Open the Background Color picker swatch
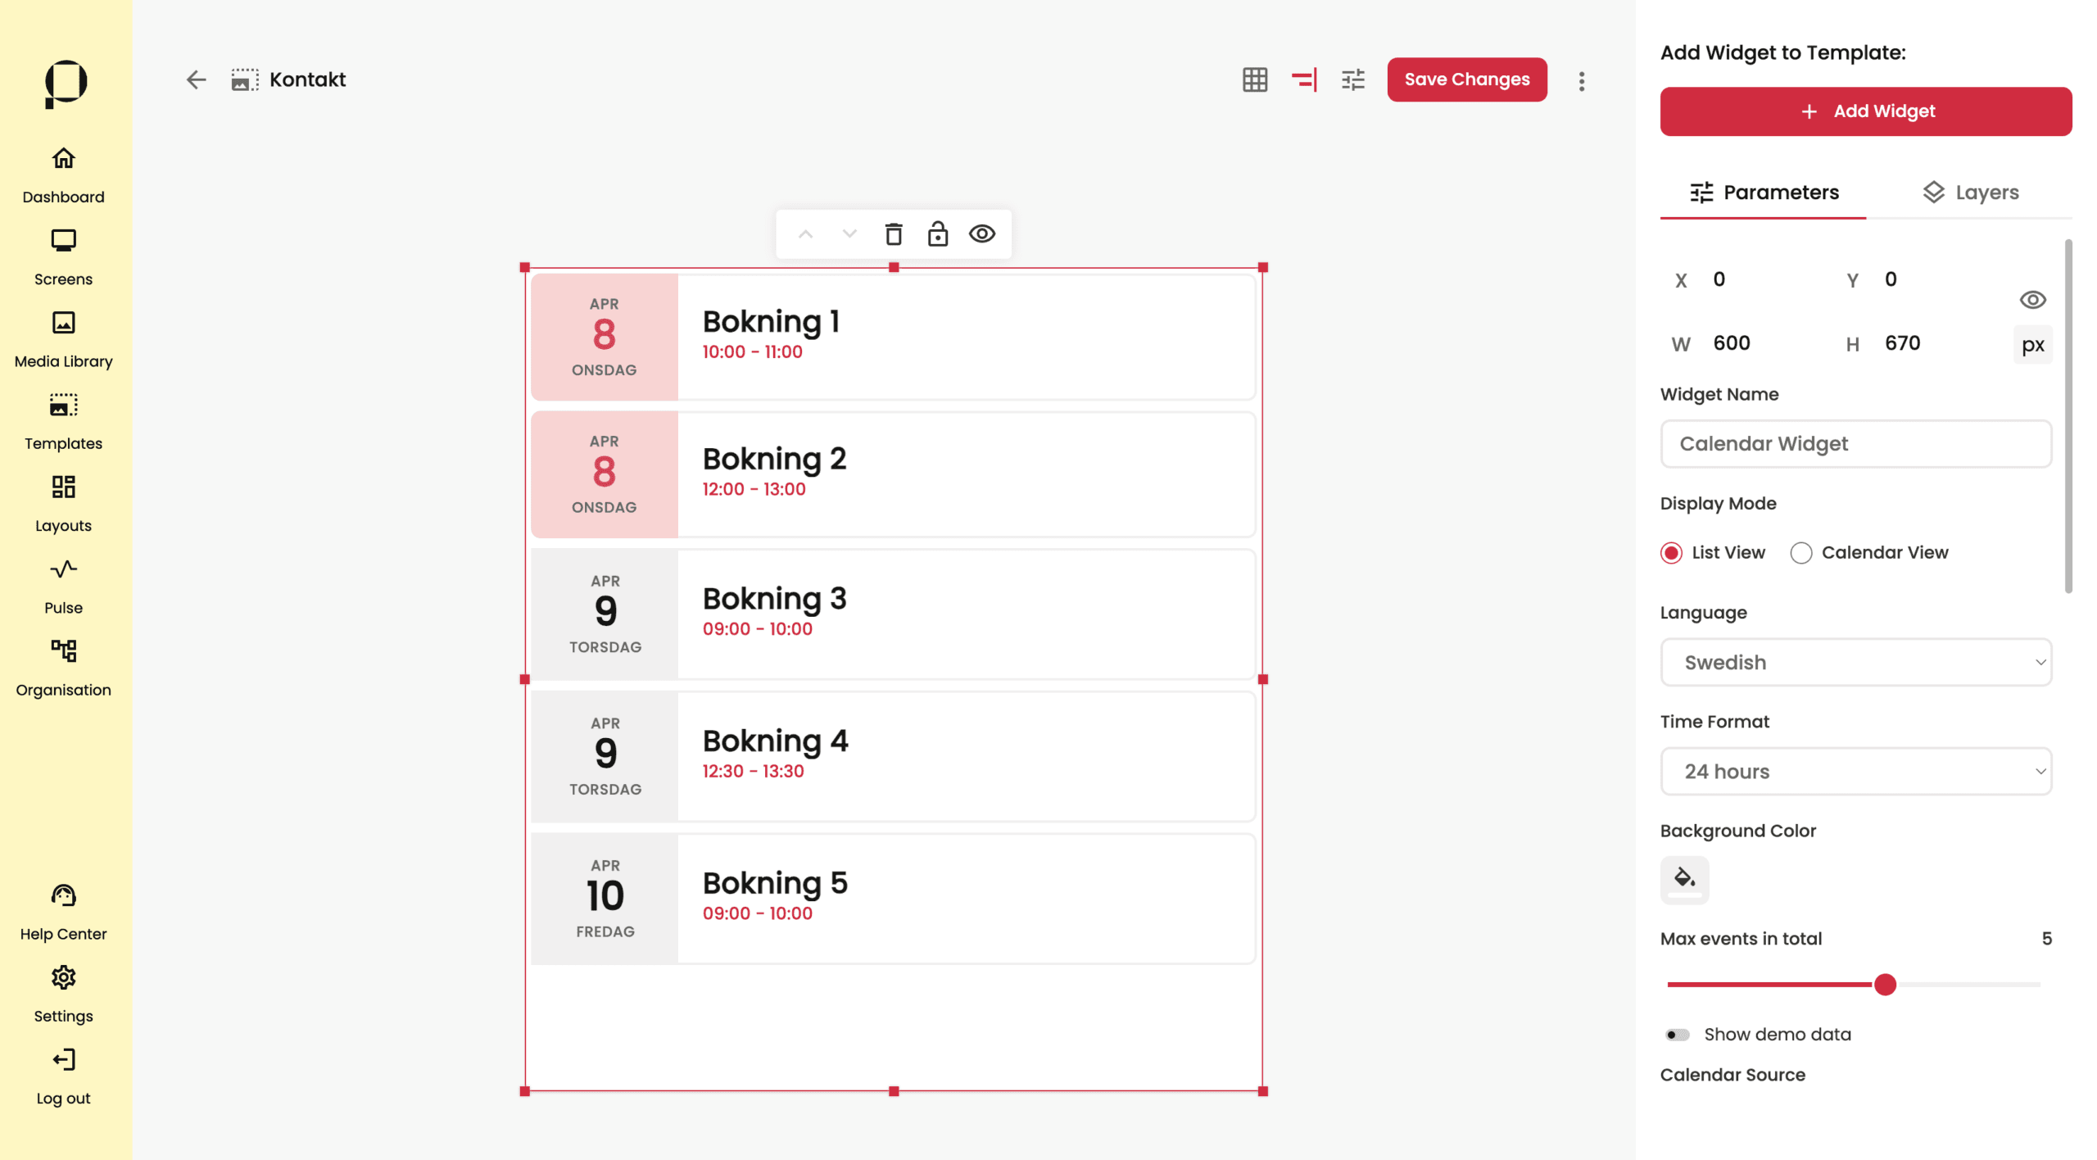 (x=1684, y=879)
